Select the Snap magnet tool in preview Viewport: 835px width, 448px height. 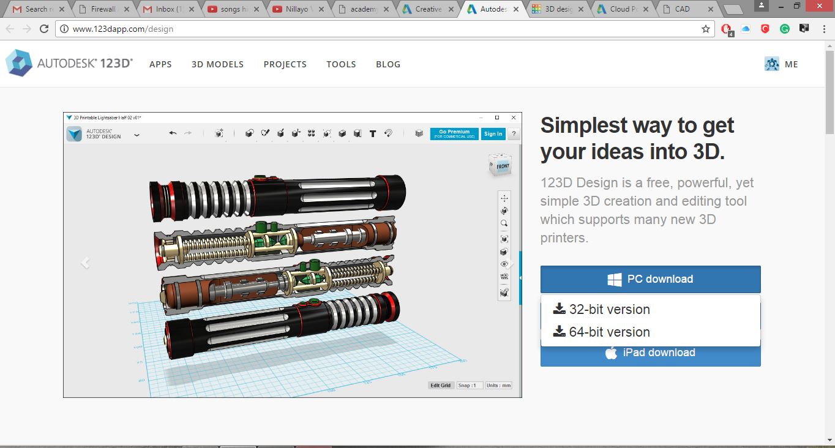coord(388,133)
